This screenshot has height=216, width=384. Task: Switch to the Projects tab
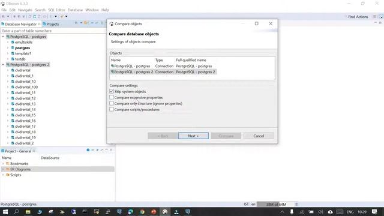point(50,24)
